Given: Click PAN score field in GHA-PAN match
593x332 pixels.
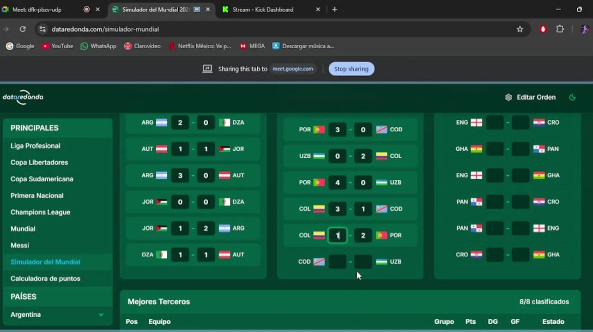Looking at the screenshot, I should click(520, 148).
